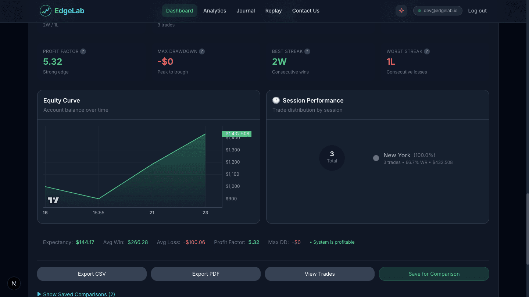Click the TradingView logo on equity chart
The width and height of the screenshot is (529, 297).
(x=53, y=200)
